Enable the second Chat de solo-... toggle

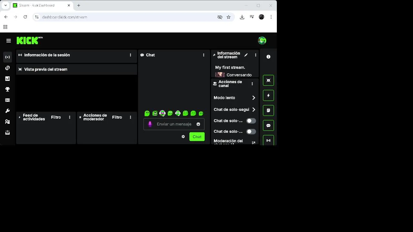[x=251, y=131]
